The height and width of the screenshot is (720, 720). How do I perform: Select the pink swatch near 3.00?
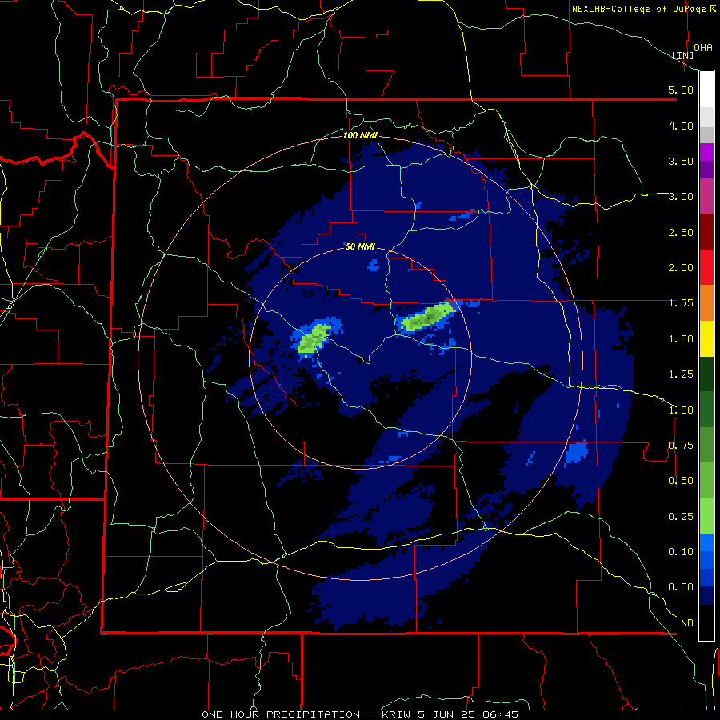(706, 197)
